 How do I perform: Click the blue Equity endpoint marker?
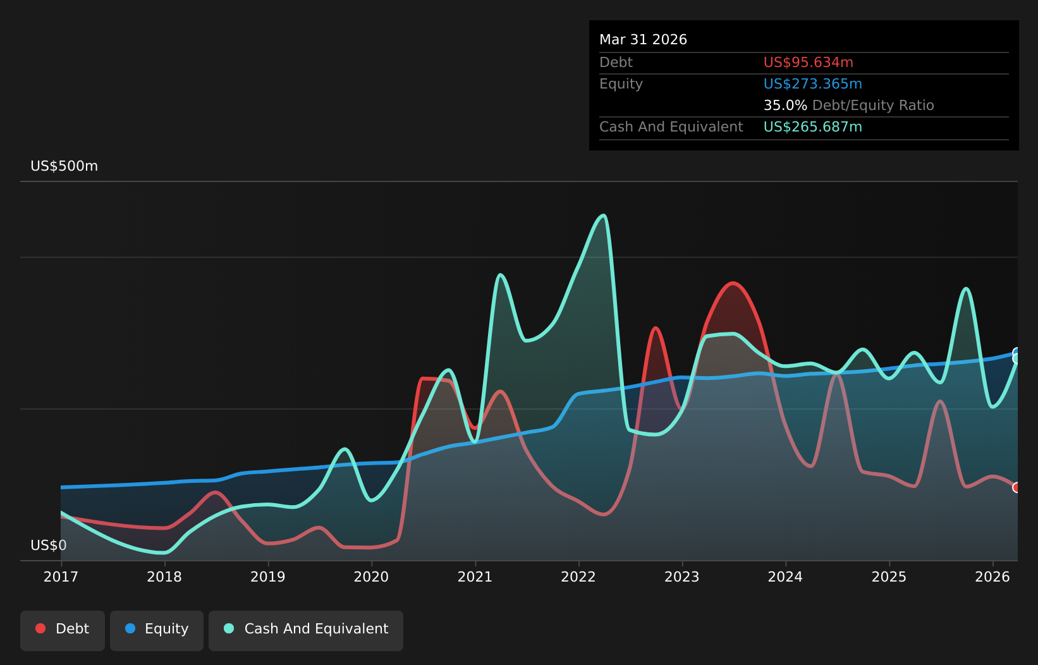point(1017,353)
